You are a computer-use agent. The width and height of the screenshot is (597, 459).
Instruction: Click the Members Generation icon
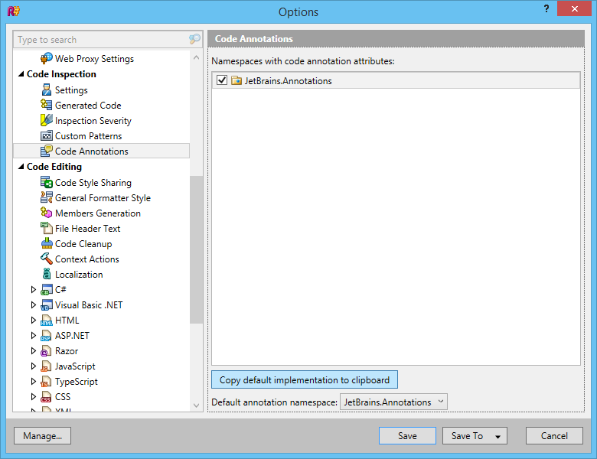point(47,213)
